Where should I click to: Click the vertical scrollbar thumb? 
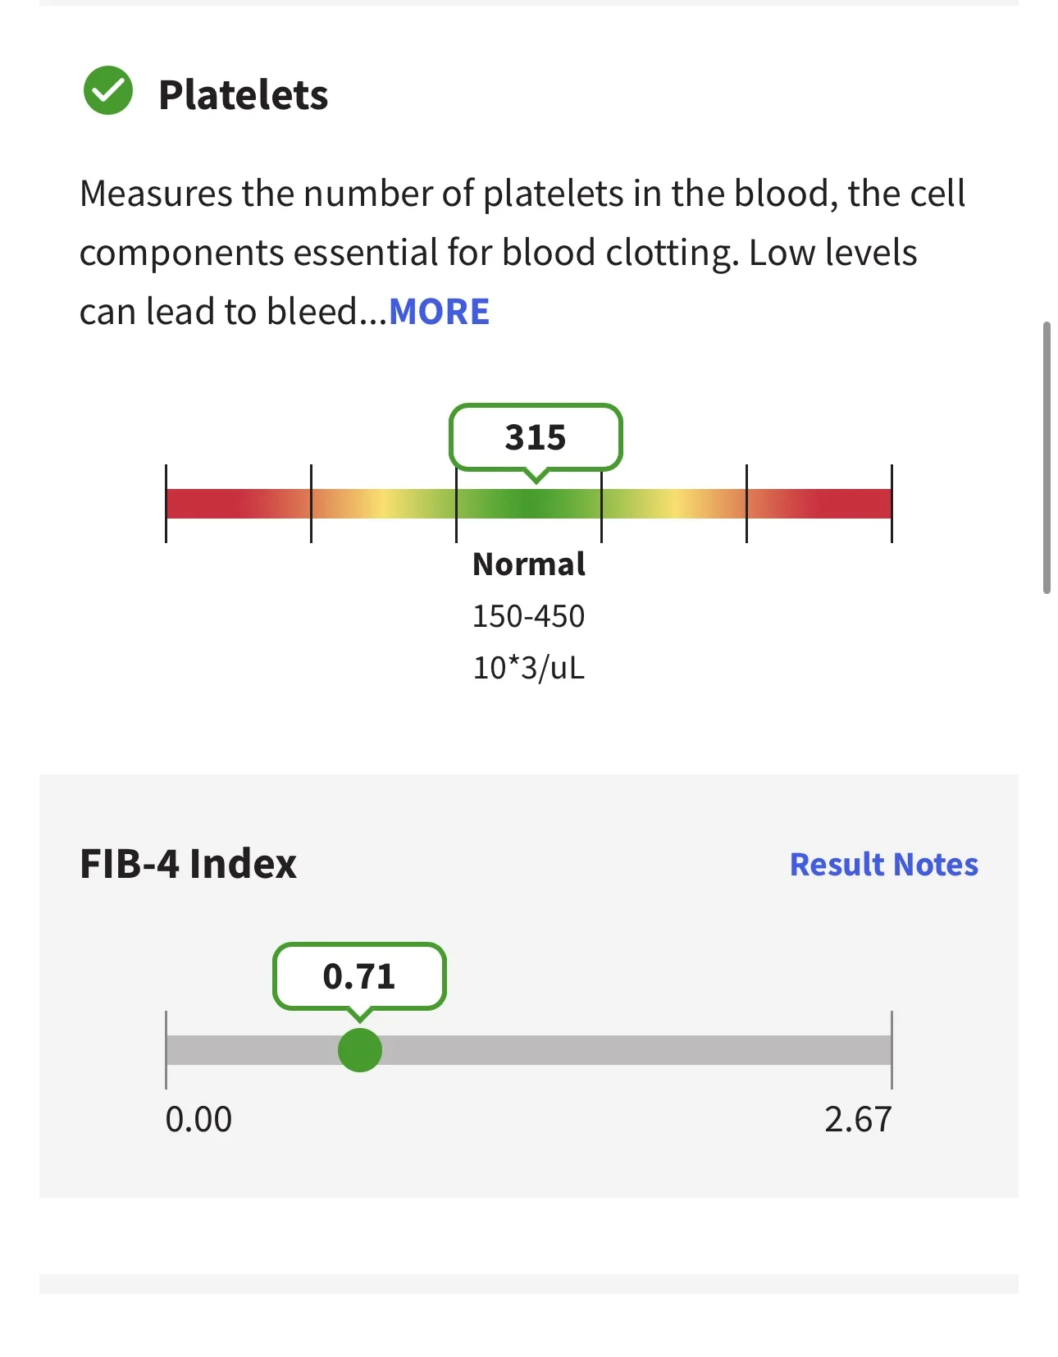1047,458
